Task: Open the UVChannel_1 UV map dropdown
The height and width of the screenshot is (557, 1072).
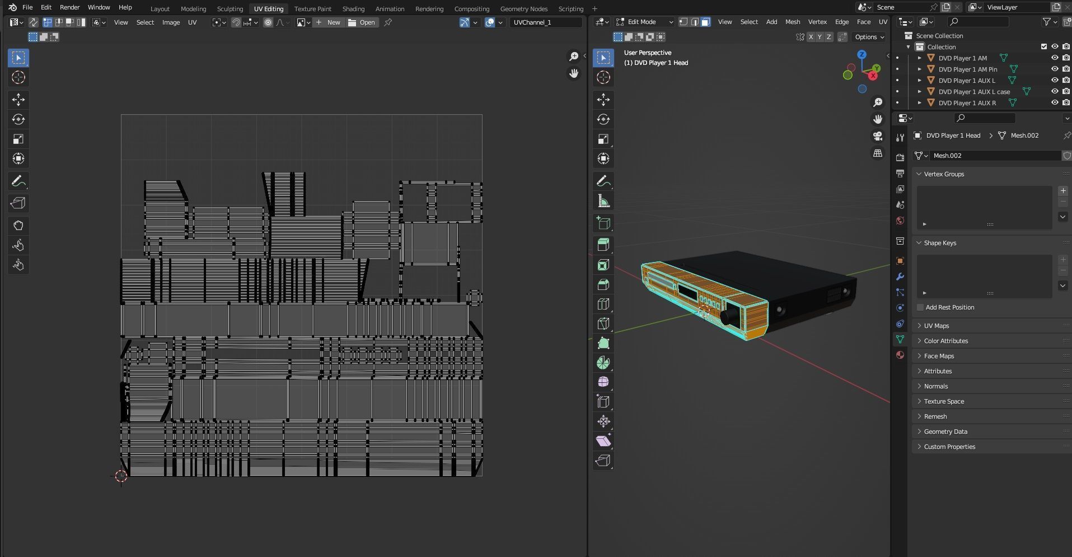Action: point(546,22)
